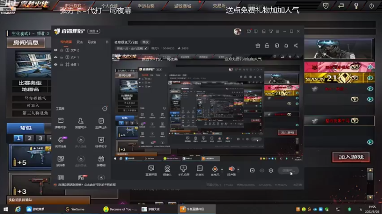Switch to the first scene tab
Image resolution: width=382 pixels, height=214 pixels.
click(x=66, y=42)
